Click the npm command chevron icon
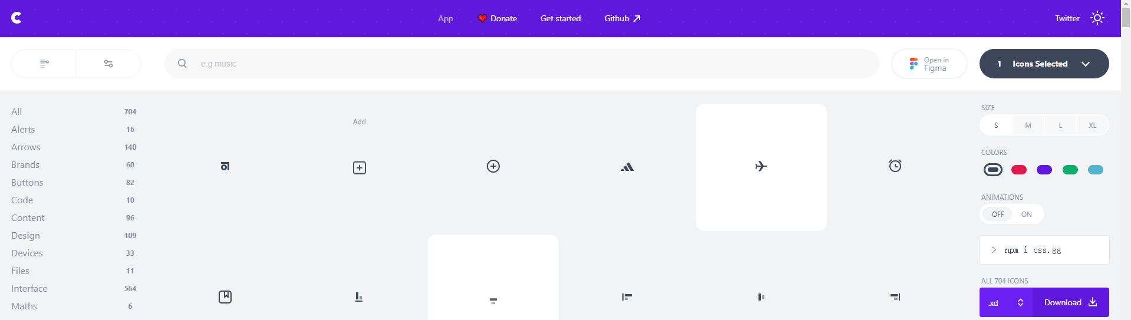Image resolution: width=1131 pixels, height=320 pixels. point(994,250)
